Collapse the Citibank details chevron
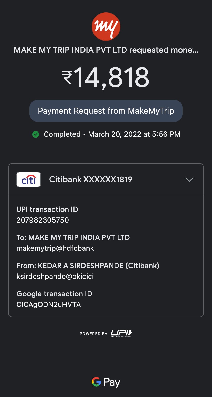The image size is (212, 397). [189, 180]
